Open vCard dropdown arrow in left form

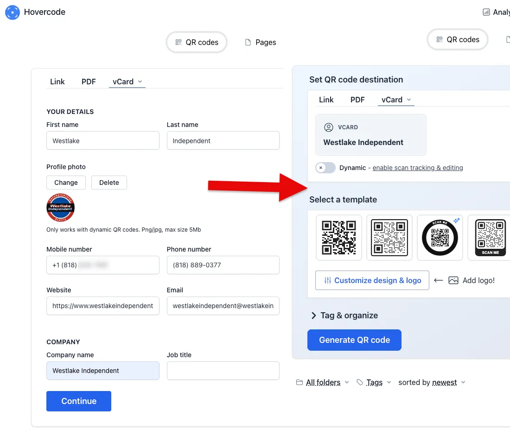point(140,82)
